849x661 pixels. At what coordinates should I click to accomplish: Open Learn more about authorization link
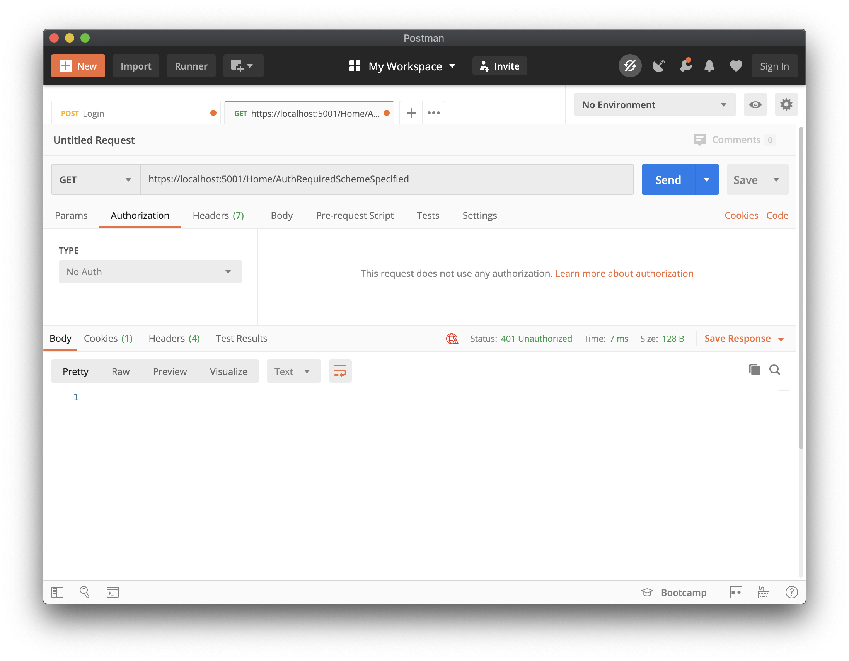[x=624, y=274]
